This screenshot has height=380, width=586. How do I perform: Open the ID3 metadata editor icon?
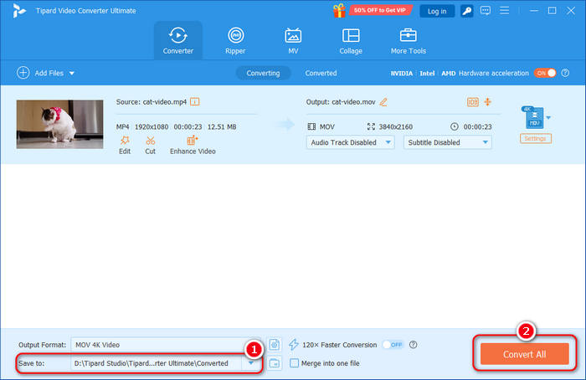(x=473, y=101)
